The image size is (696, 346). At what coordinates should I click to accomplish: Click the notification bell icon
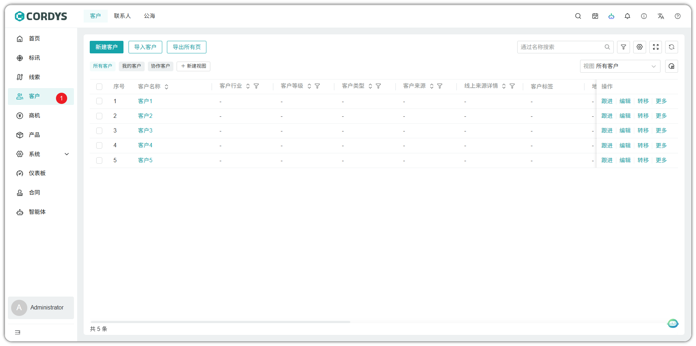[x=627, y=16]
